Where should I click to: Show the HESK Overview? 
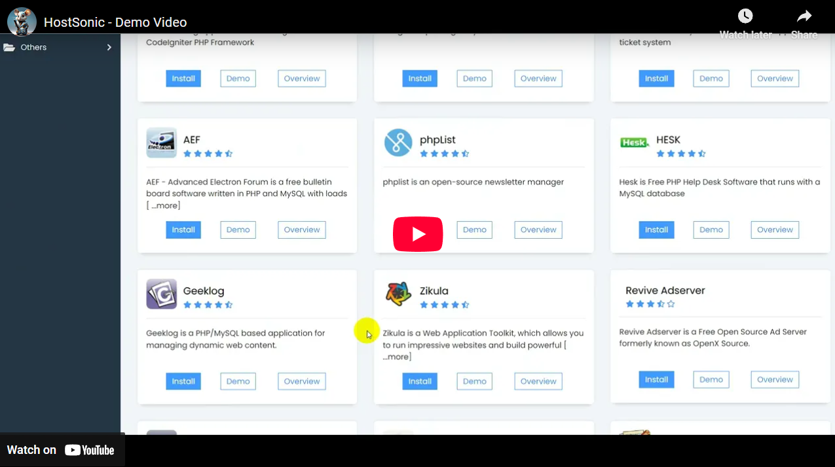(775, 230)
